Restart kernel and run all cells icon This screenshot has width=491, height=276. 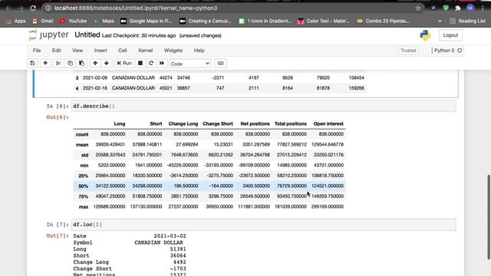coord(162,63)
